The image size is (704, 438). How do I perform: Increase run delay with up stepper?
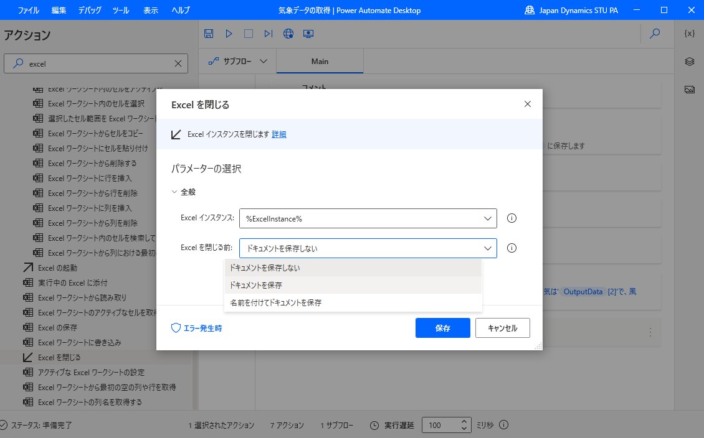464,421
